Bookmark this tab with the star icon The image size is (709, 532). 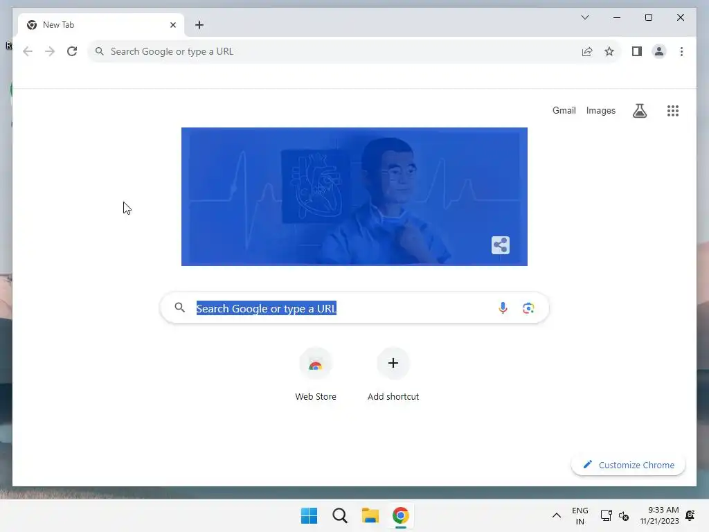[609, 51]
